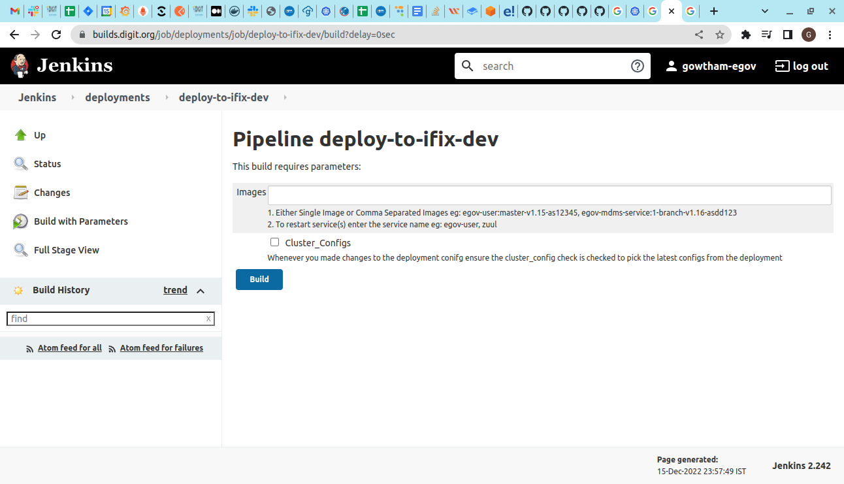Expand the deploy-to-ifix-dev breadcrumb dropdown arrow
Screen dimensions: 844x484
[x=285, y=97]
